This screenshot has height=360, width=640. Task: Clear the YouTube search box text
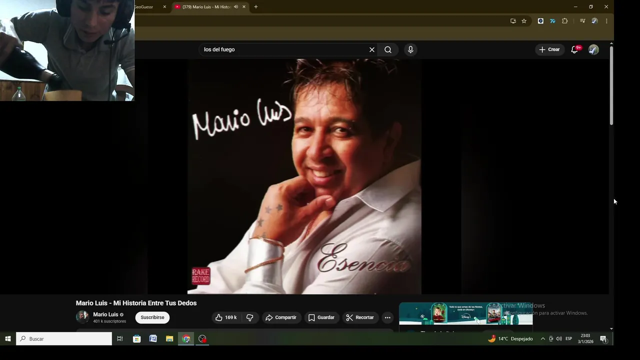tap(371, 49)
